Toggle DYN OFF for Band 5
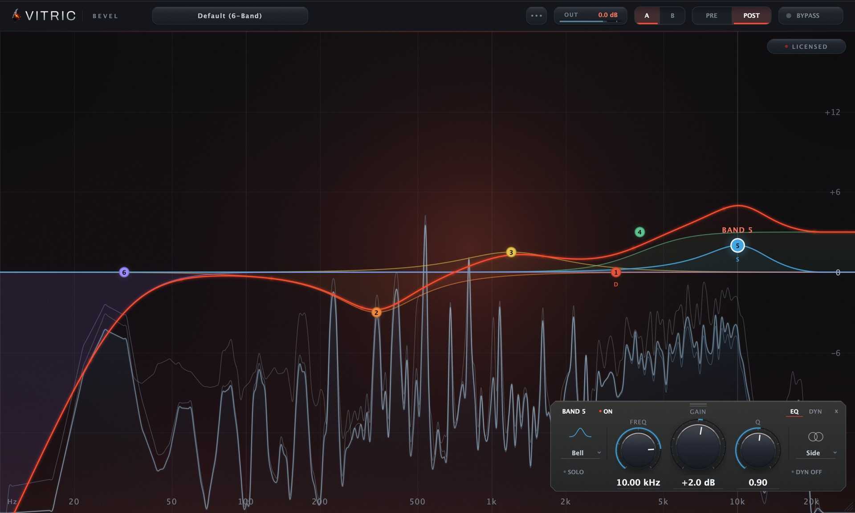 pos(806,472)
